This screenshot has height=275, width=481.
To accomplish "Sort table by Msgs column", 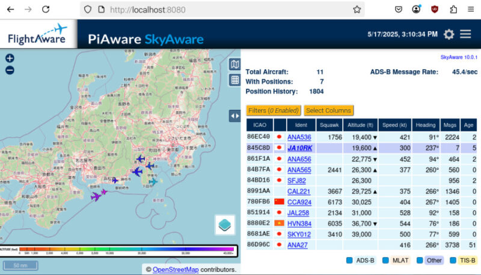I will point(450,125).
